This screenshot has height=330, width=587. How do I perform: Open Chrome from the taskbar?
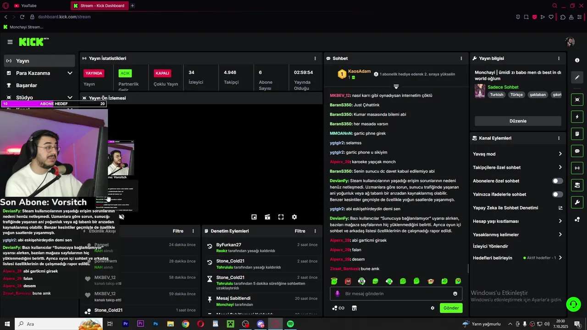[185, 324]
